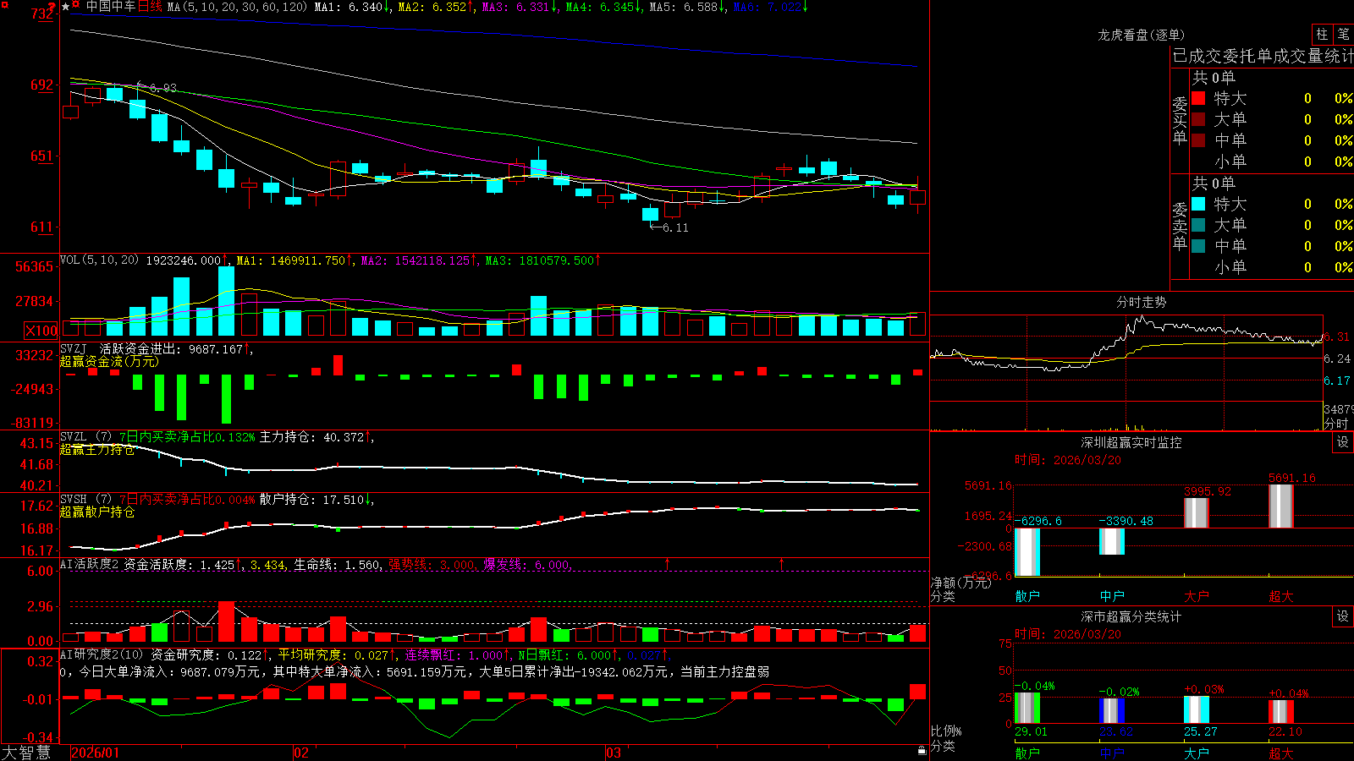The image size is (1354, 761).
Task: Click the teal 中单 sell-order swatch
Action: [1198, 246]
